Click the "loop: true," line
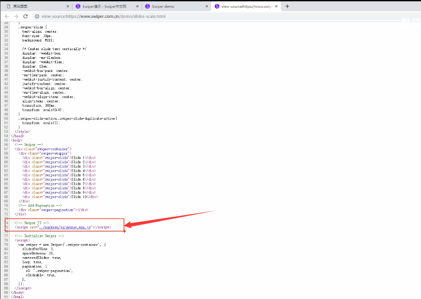This screenshot has height=299, width=421. [32, 262]
